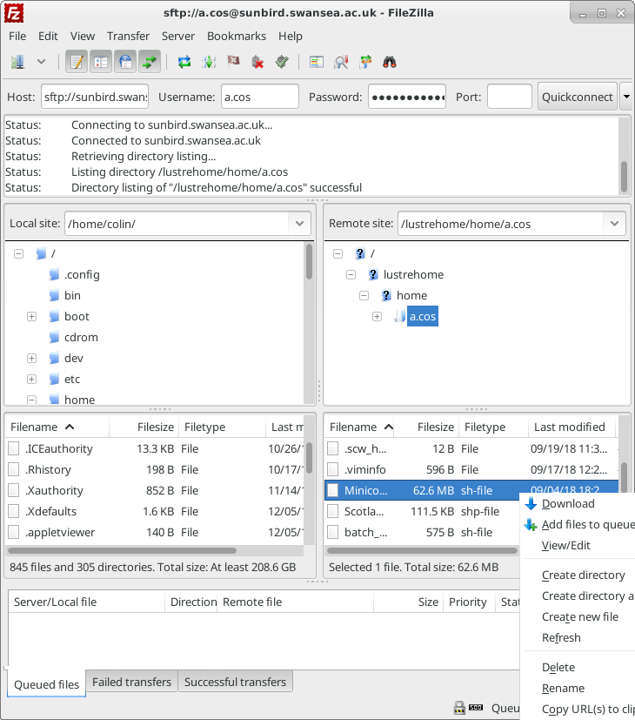Refresh file and folder lists icon
This screenshot has width=635, height=720.
(184, 62)
